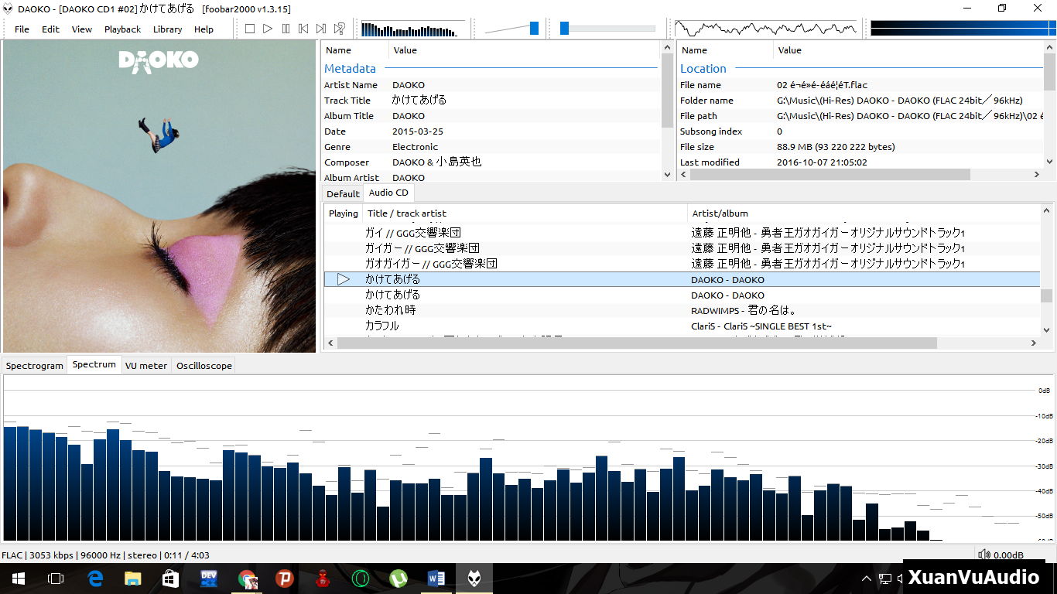This screenshot has width=1057, height=594.
Task: Open the Help menu
Action: 204,29
